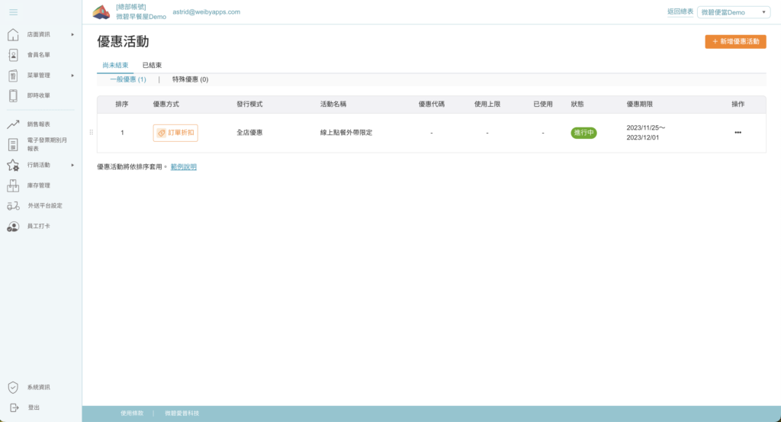Open 外送平台設定 scooter icon
781x422 pixels.
tap(13, 206)
